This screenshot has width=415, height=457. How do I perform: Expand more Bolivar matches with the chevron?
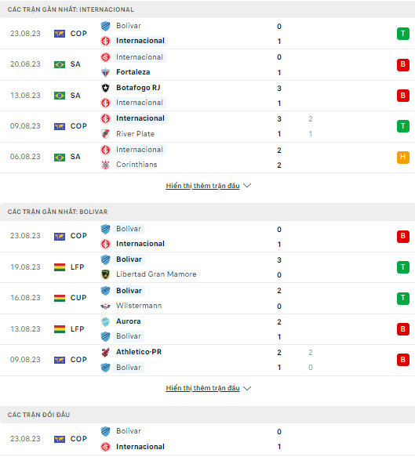tap(247, 388)
